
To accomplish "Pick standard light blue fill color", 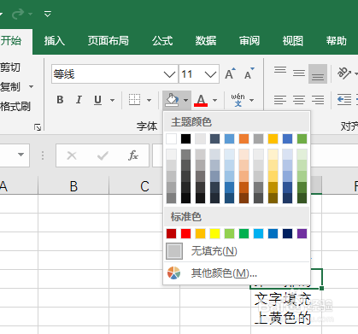I will pos(258,233).
